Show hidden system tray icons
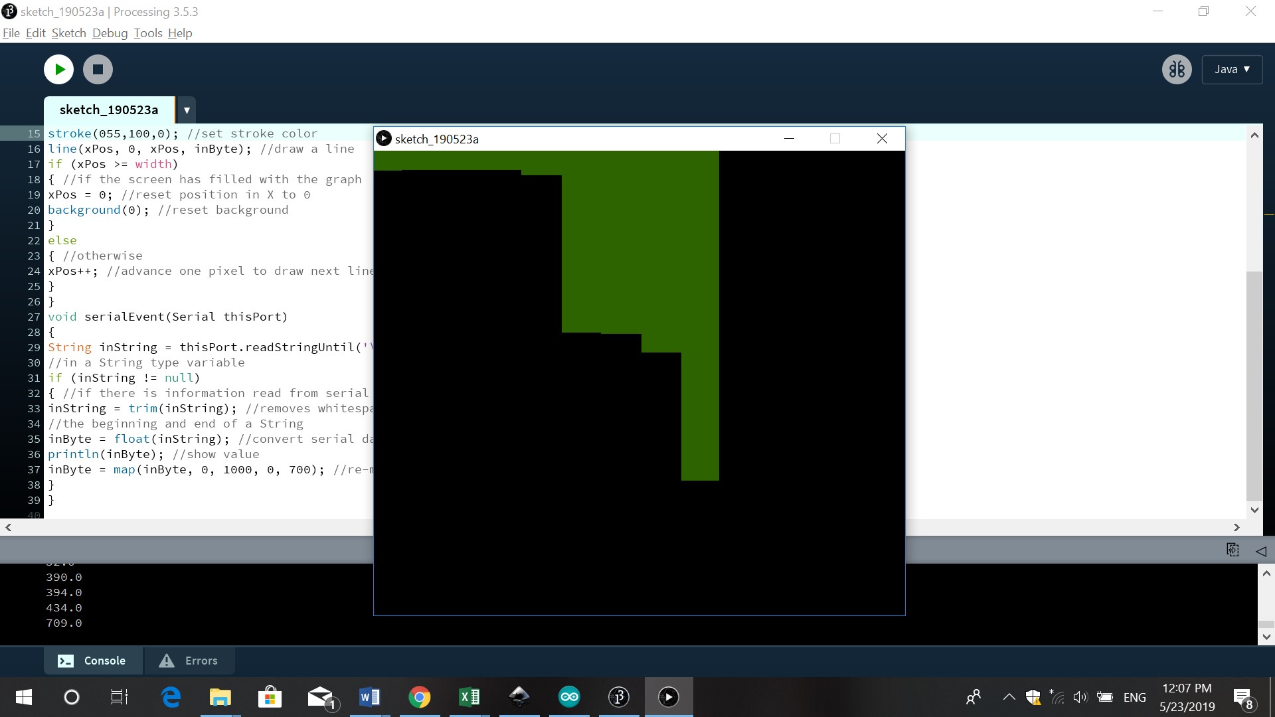The height and width of the screenshot is (717, 1275). (x=1009, y=697)
